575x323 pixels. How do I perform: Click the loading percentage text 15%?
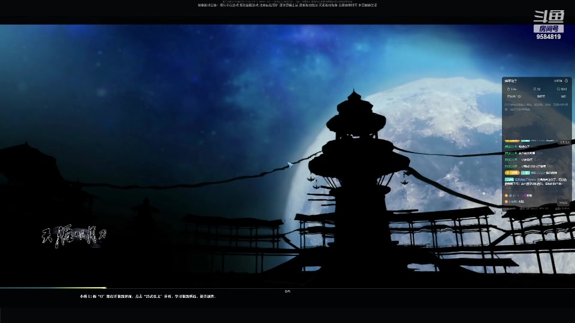[287, 291]
